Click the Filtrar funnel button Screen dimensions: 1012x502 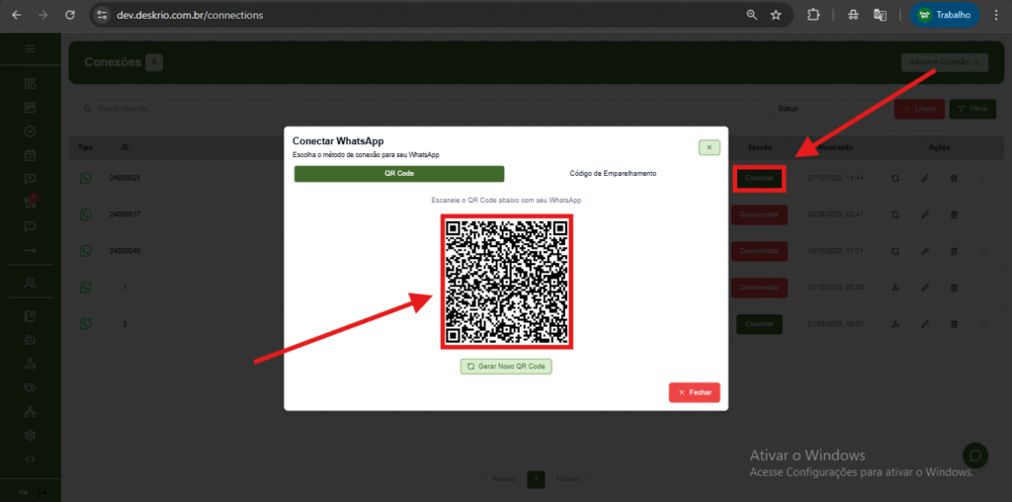tap(972, 109)
